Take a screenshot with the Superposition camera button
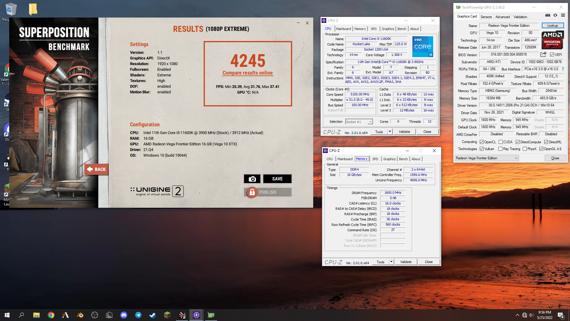 [252, 179]
